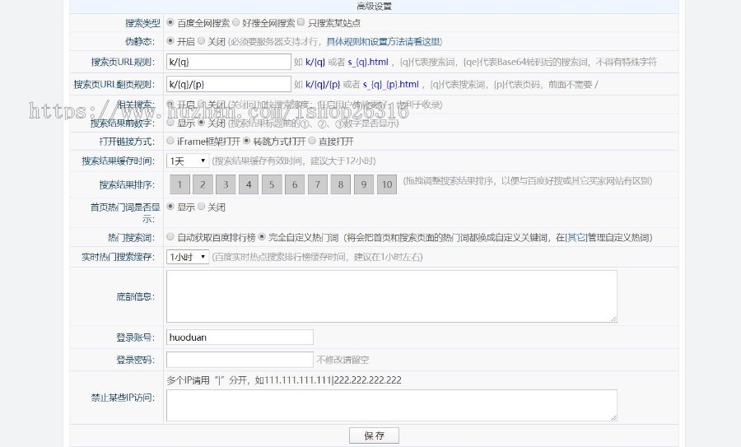The width and height of the screenshot is (741, 447).
Task: Click sort order box number 6
Action: 295,184
